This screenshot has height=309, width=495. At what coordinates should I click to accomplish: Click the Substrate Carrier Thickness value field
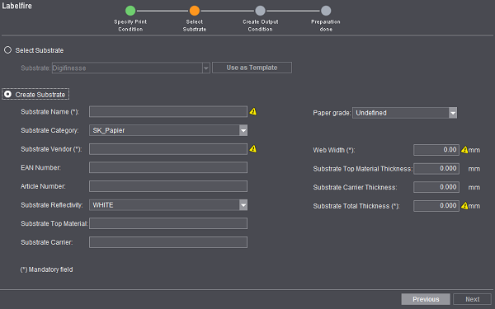tap(436, 187)
